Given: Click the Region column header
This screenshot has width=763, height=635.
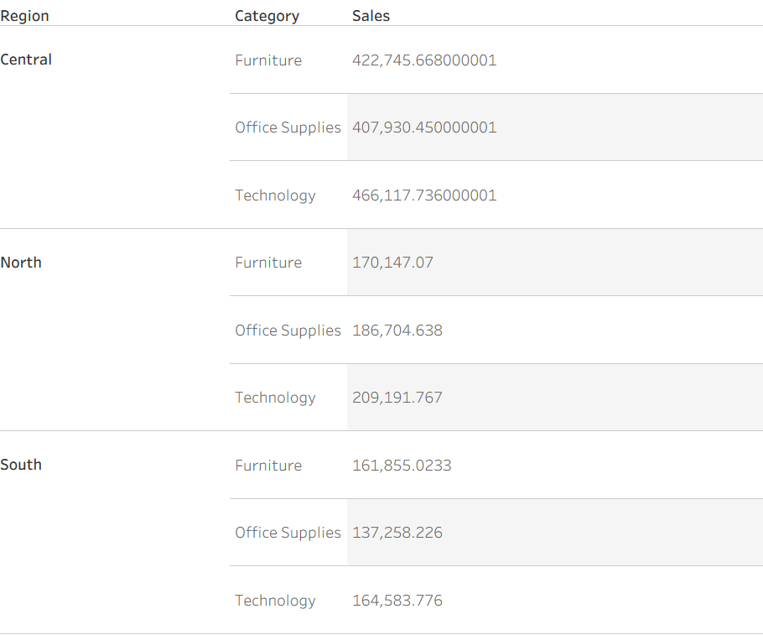Looking at the screenshot, I should [24, 16].
